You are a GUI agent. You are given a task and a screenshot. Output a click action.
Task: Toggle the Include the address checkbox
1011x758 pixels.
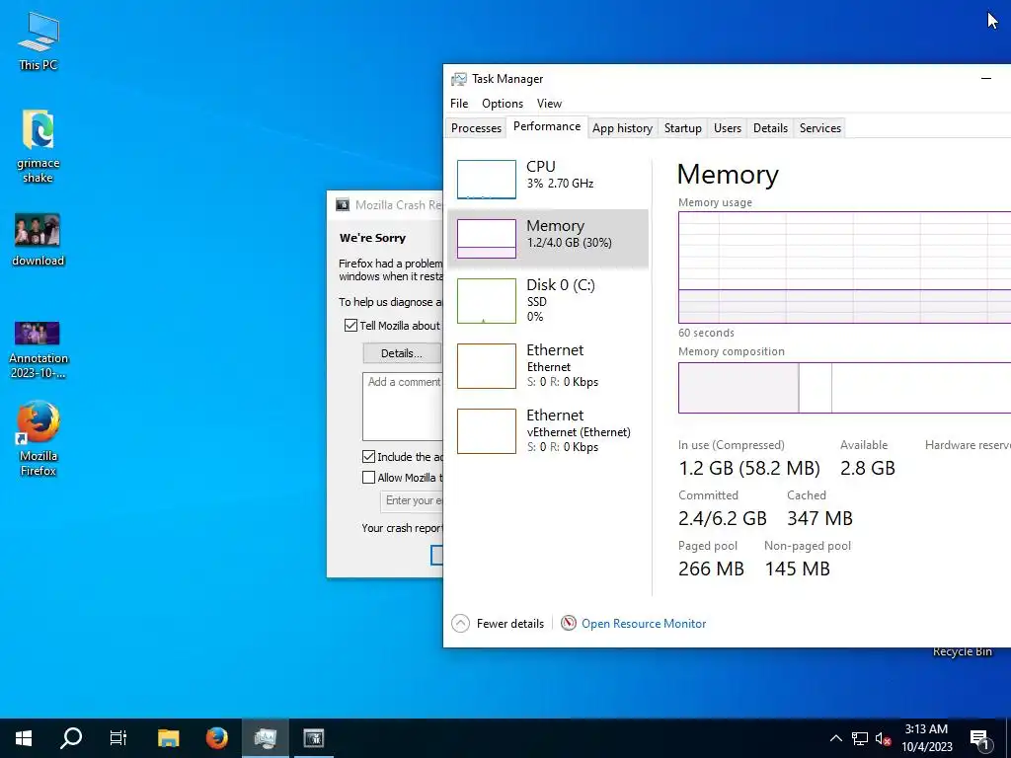[x=369, y=457]
